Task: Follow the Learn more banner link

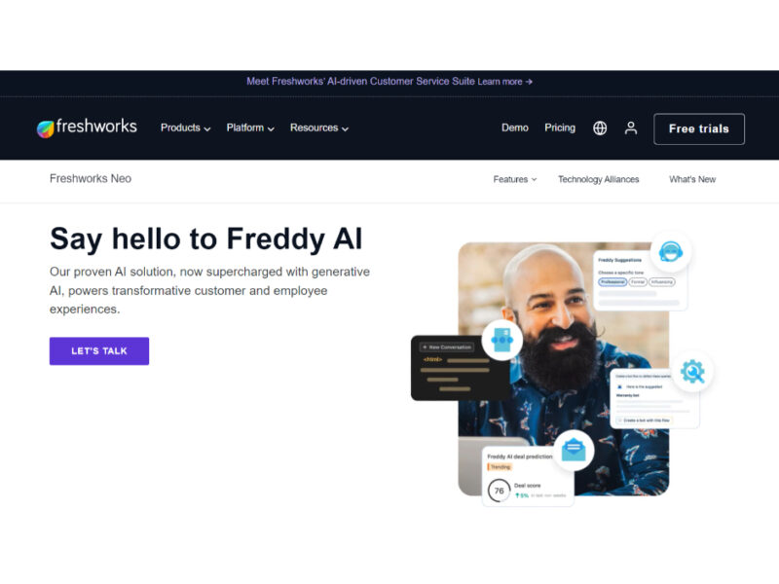Action: [504, 82]
